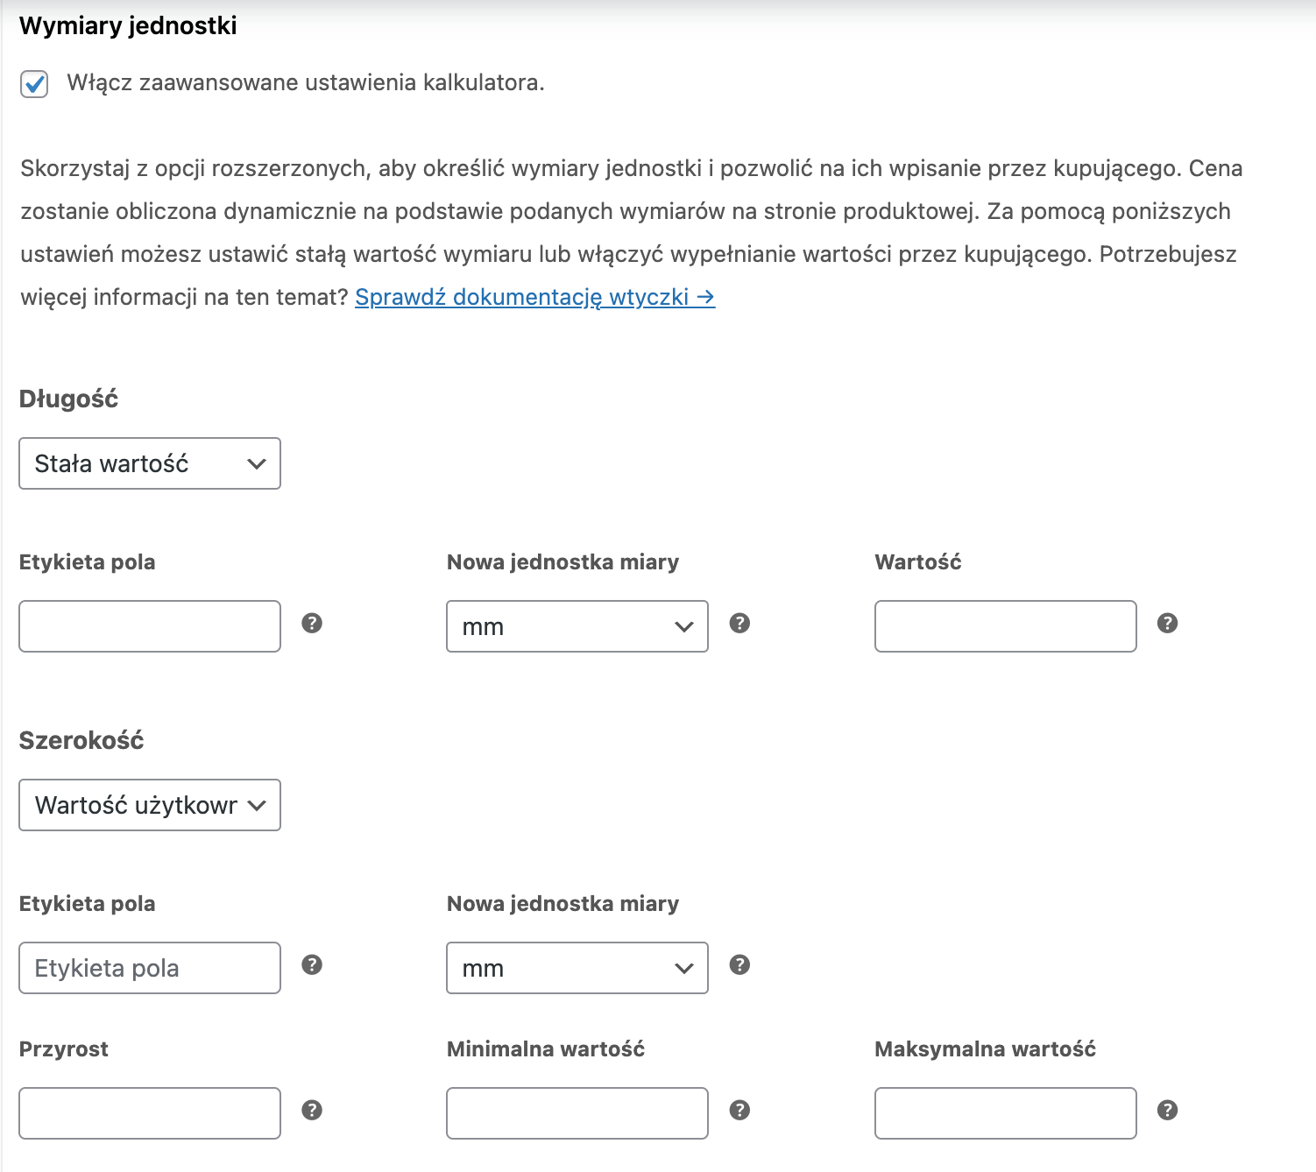
Task: Click help icon next to Przyrost field
Action: click(x=312, y=1110)
